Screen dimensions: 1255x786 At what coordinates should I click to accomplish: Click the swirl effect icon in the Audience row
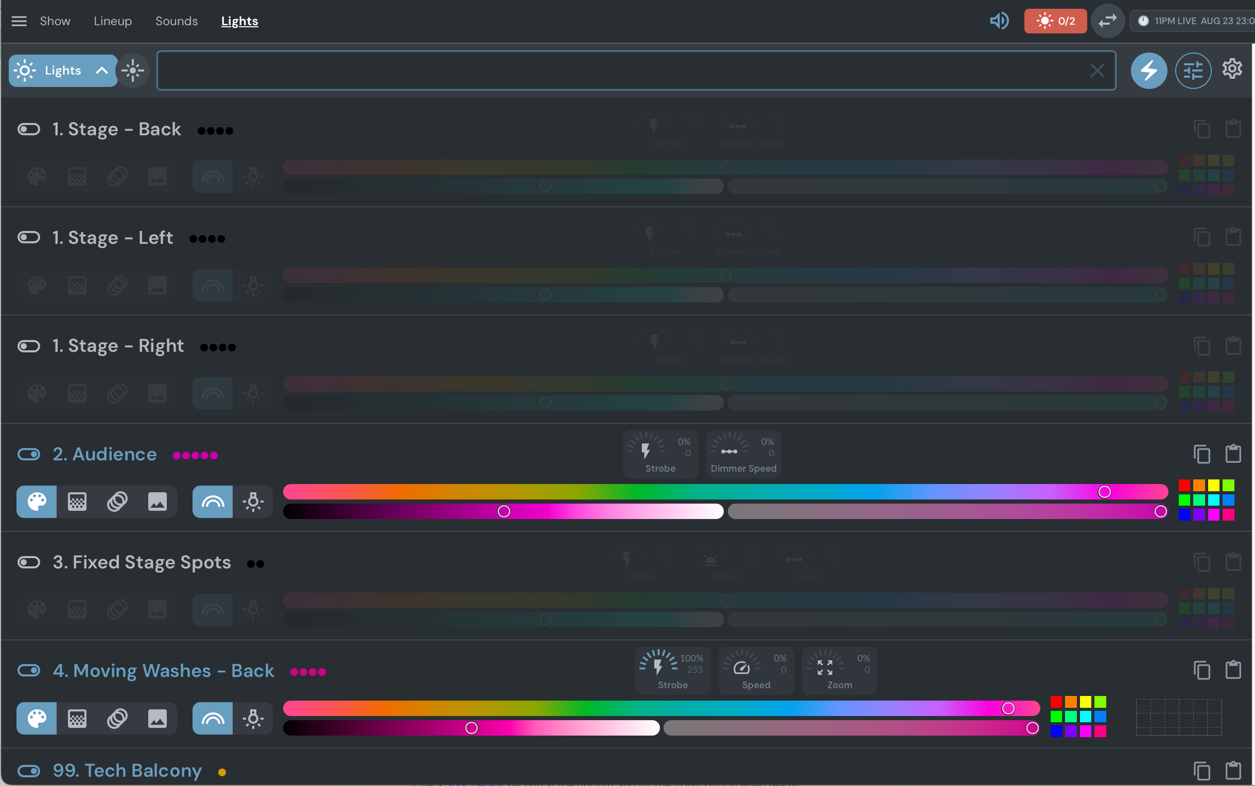point(117,502)
